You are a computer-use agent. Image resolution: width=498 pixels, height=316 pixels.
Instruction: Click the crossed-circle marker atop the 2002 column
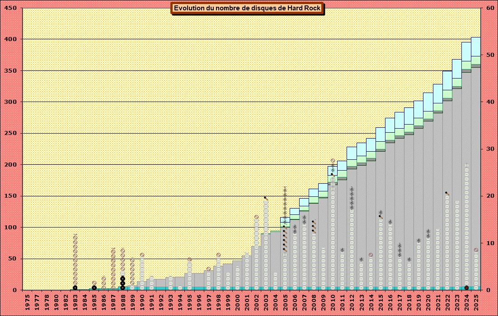256,217
